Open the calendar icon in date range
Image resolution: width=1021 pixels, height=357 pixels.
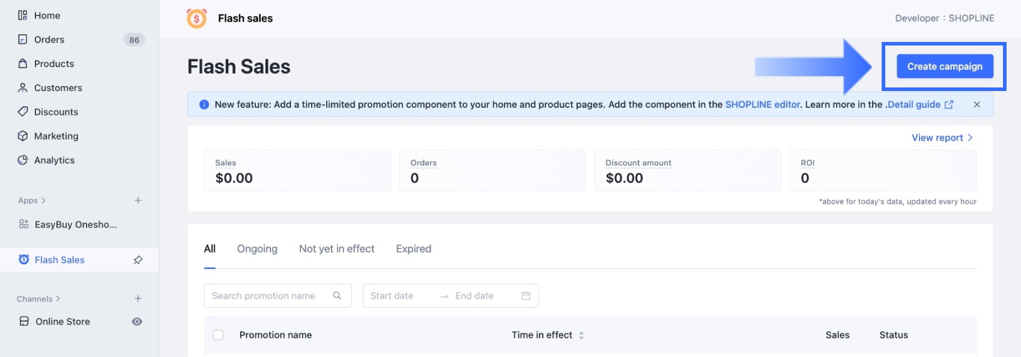point(526,296)
